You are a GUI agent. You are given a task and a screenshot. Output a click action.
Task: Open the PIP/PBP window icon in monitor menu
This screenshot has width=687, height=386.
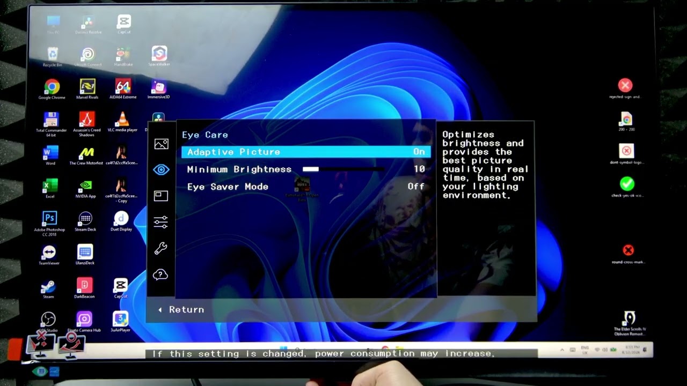[161, 196]
